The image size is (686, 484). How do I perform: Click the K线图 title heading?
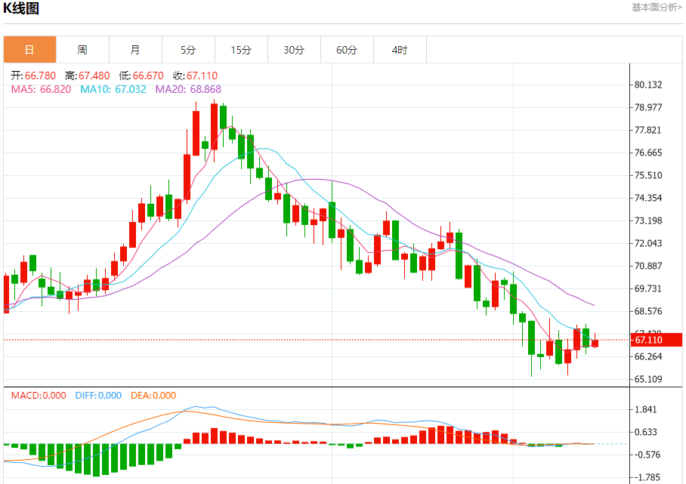coord(21,9)
